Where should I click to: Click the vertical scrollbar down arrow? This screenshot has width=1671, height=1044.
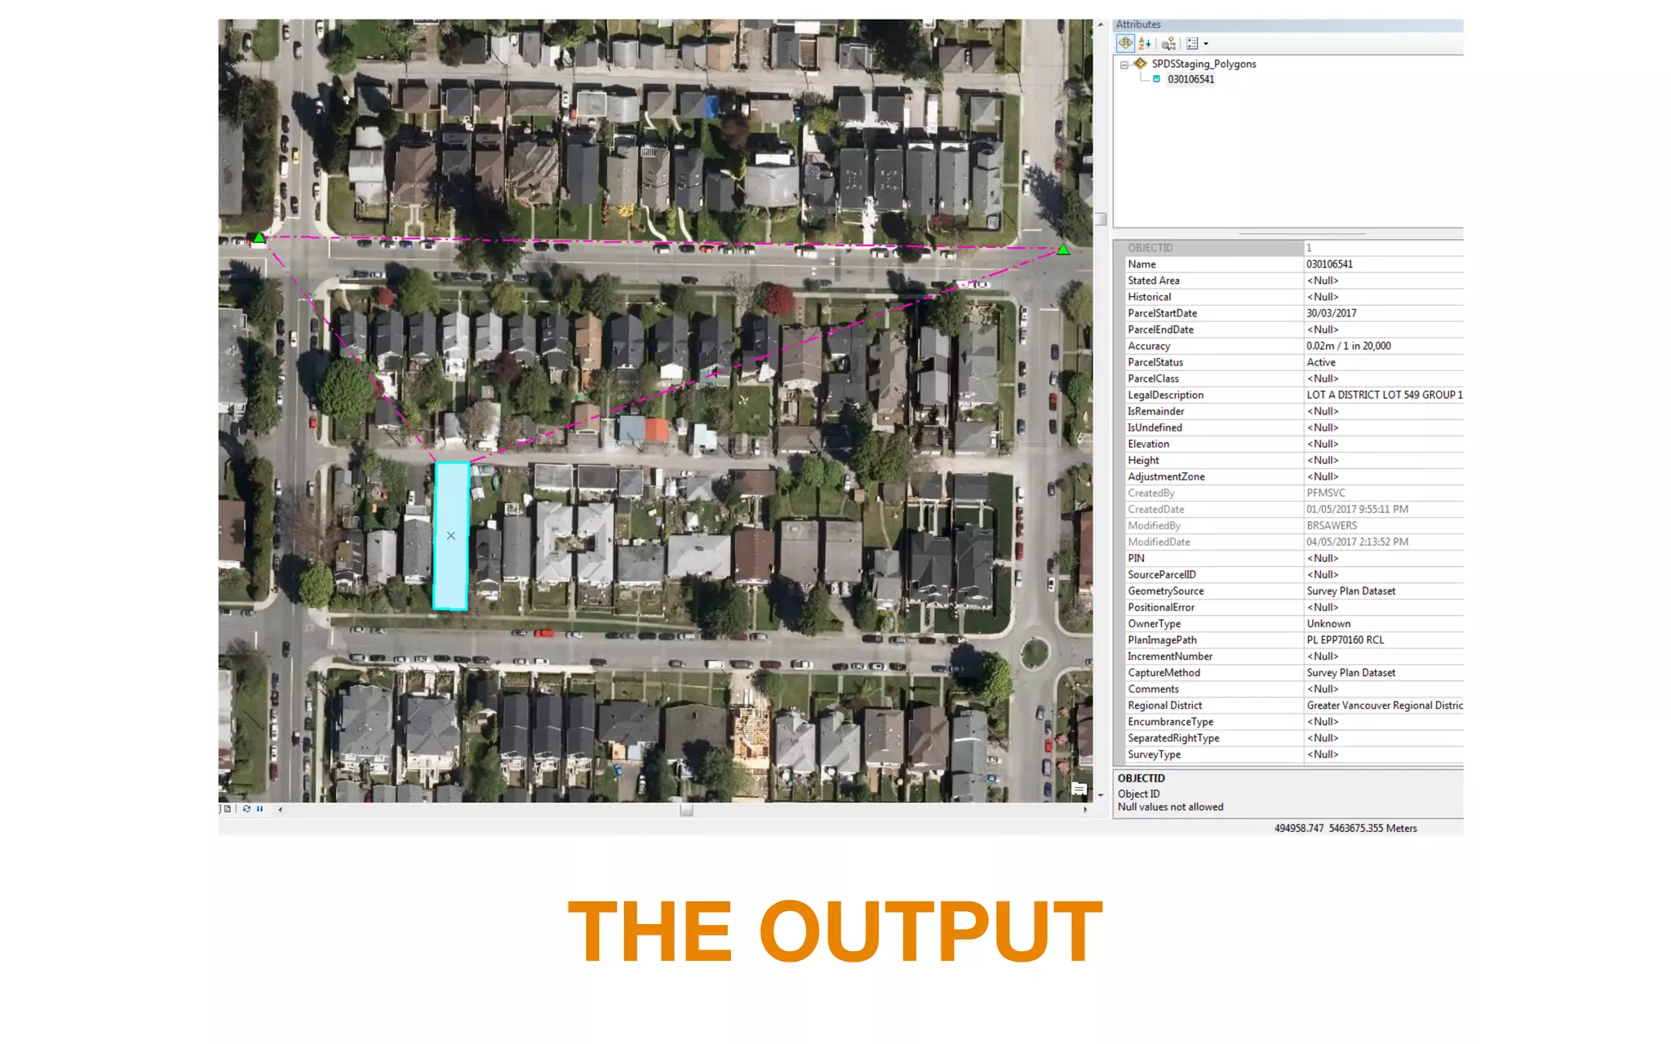(1101, 795)
